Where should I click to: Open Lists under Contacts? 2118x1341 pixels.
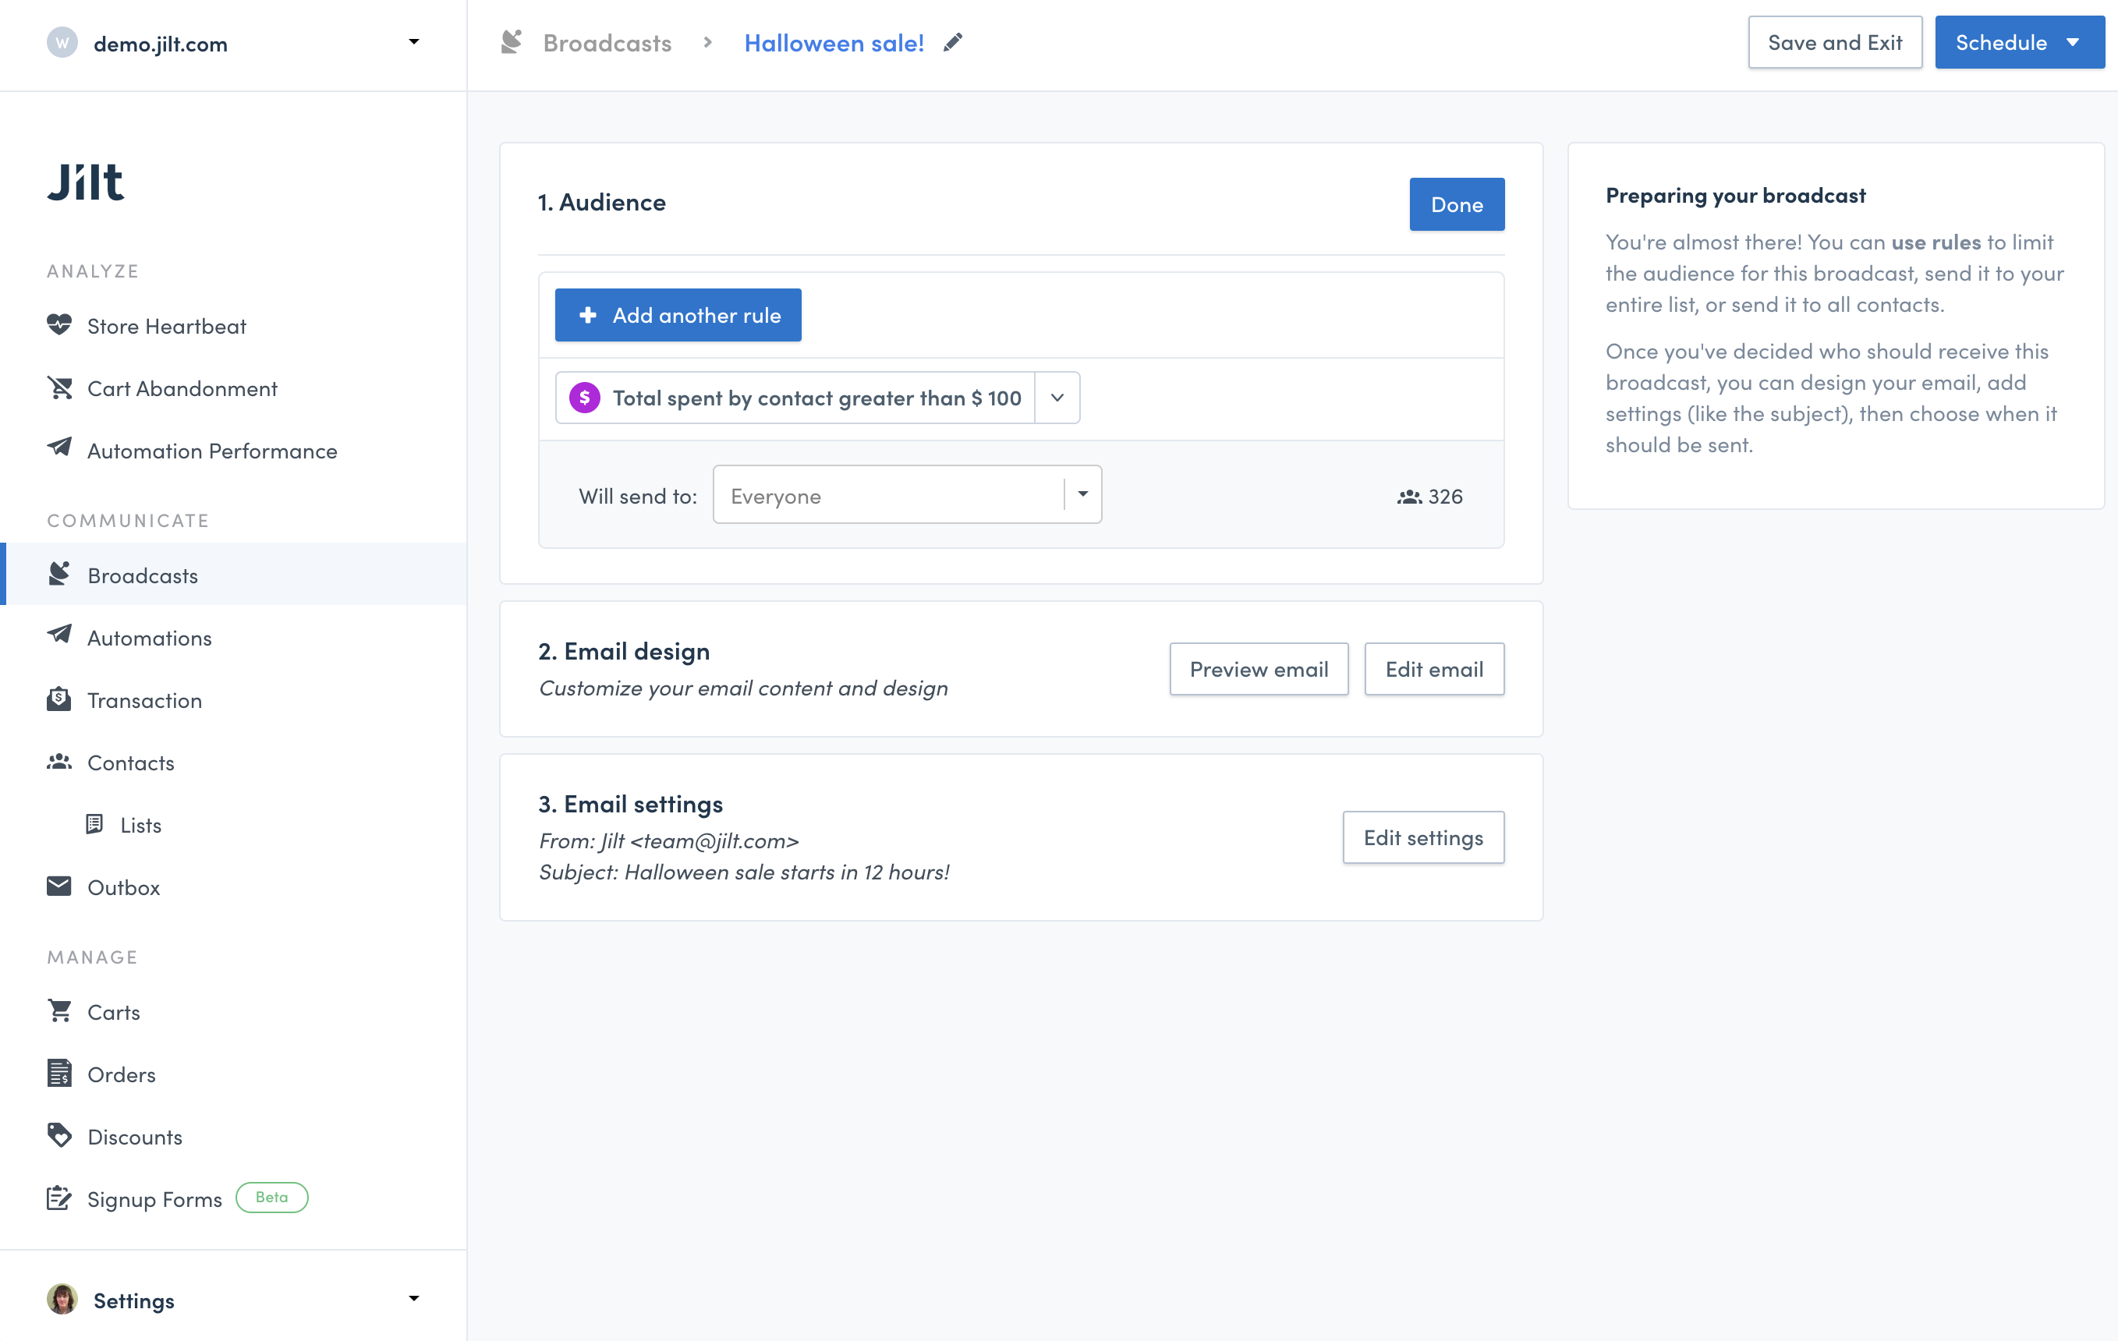coord(140,826)
